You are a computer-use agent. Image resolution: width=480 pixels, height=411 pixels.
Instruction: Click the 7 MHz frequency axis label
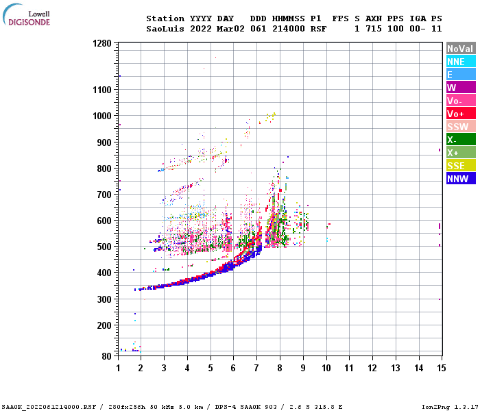click(256, 368)
